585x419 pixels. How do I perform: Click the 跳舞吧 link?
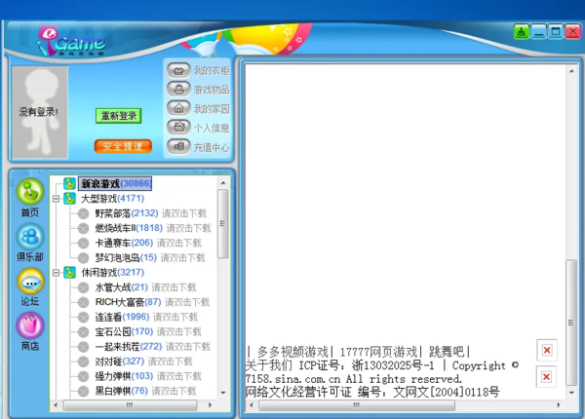447,352
